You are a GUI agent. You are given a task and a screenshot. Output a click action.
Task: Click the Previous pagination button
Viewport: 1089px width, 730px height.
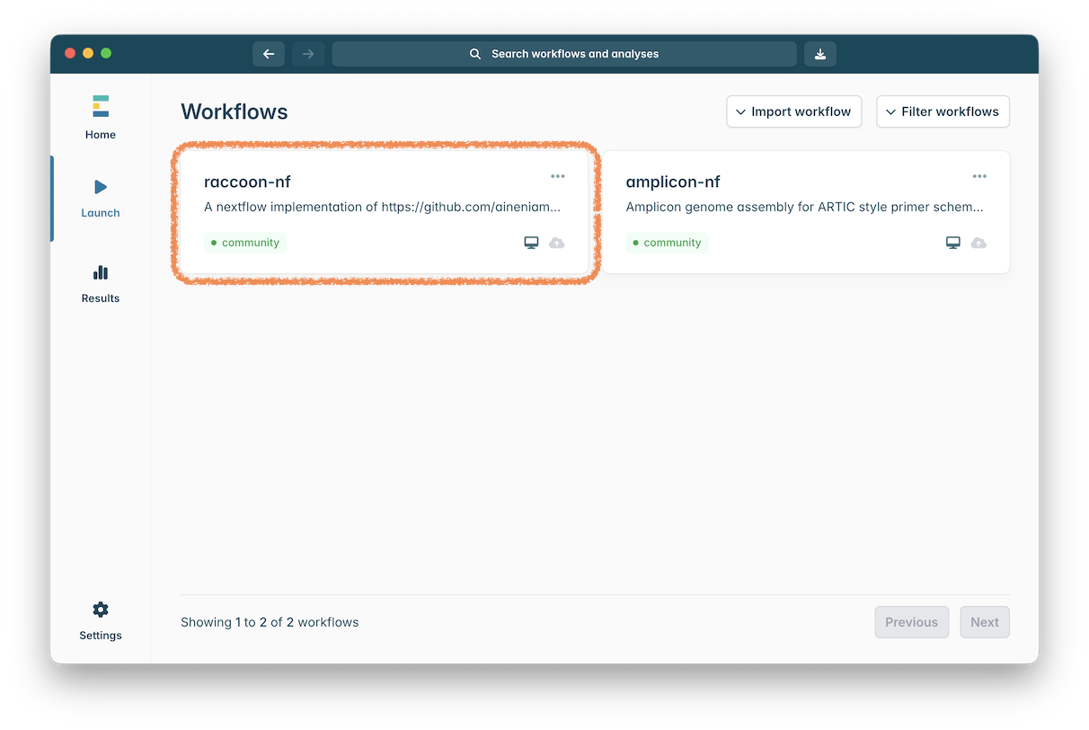(x=911, y=622)
